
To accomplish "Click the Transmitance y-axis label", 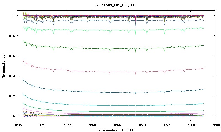I will pyautogui.click(x=4, y=66).
